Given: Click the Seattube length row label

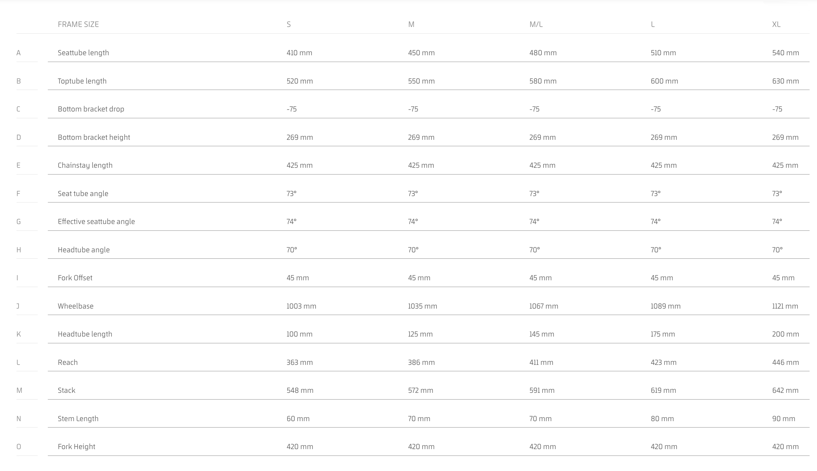Looking at the screenshot, I should (x=83, y=53).
